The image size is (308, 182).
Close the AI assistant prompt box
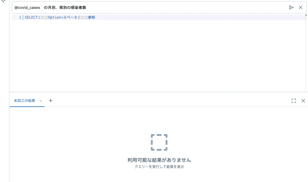[301, 7]
